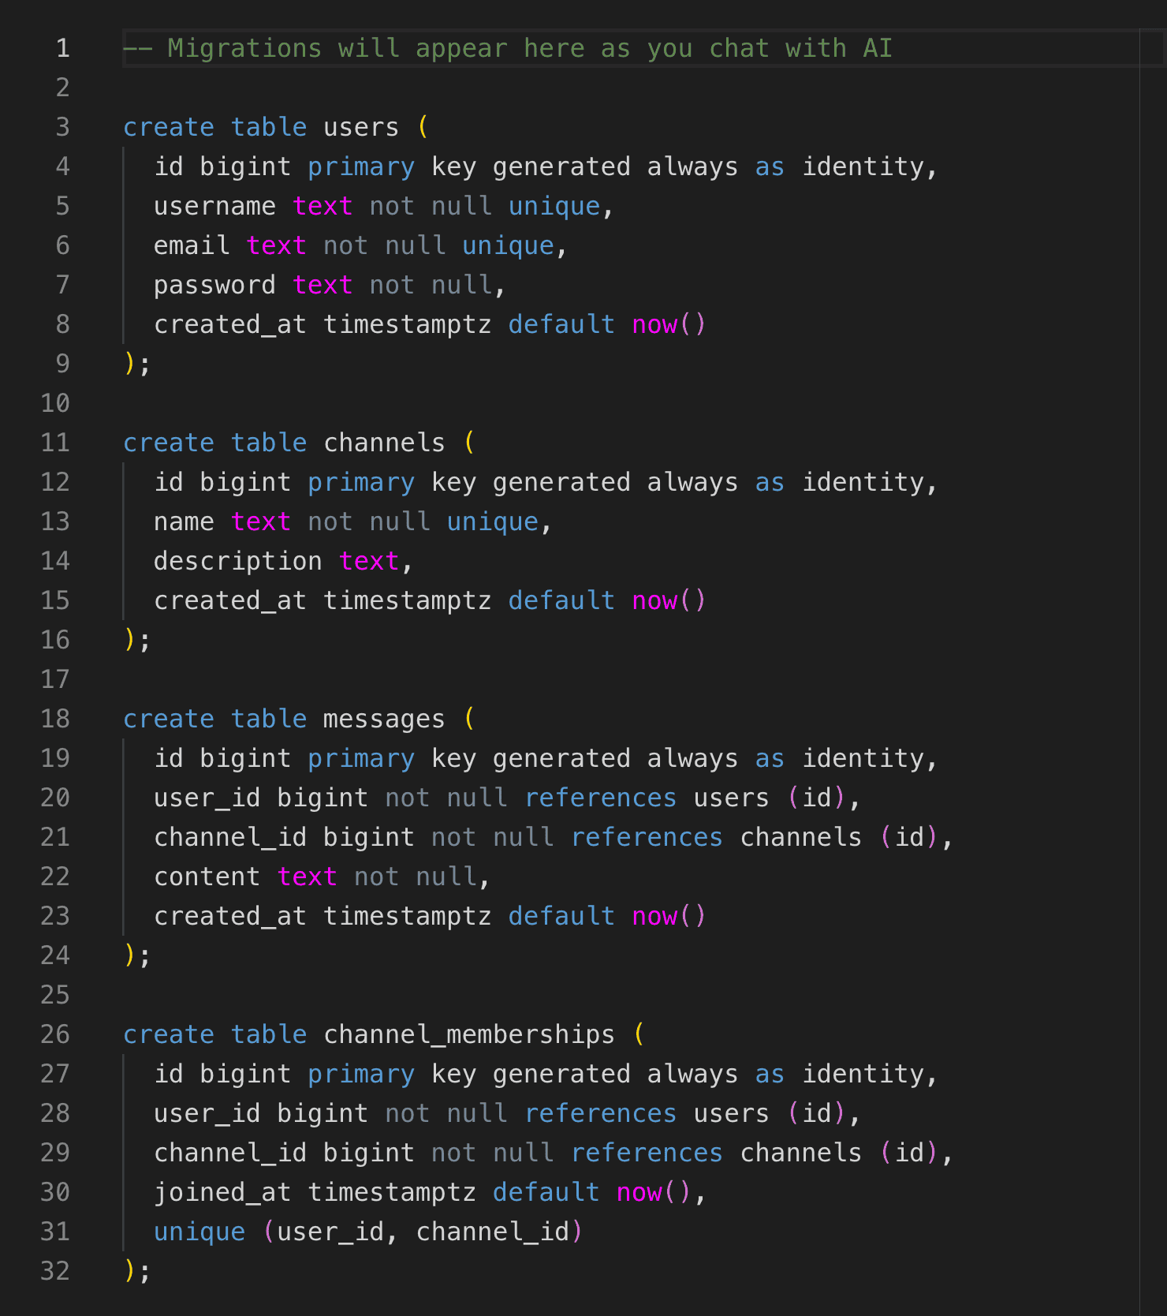
Task: Click the 'username' column name
Action: coord(214,206)
